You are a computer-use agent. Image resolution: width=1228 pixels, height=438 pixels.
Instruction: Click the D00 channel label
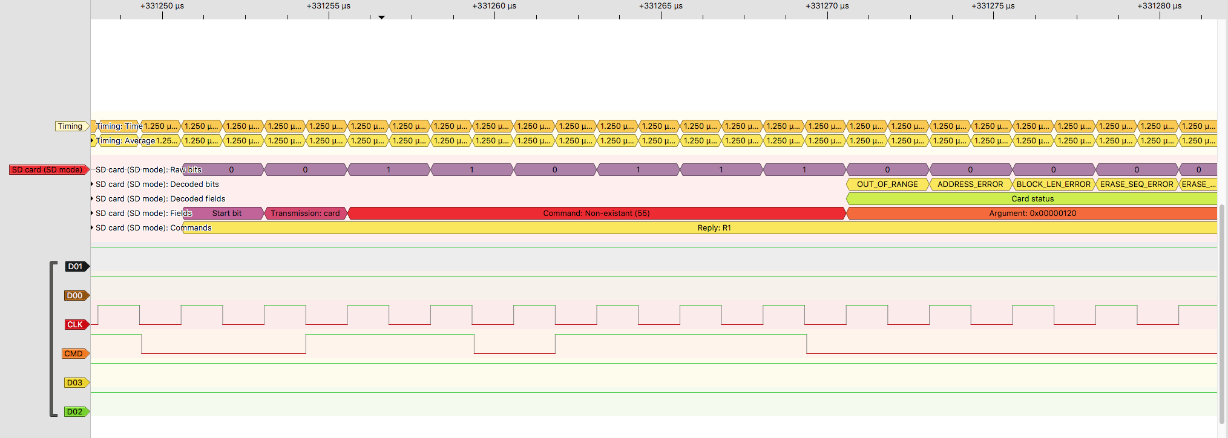76,296
